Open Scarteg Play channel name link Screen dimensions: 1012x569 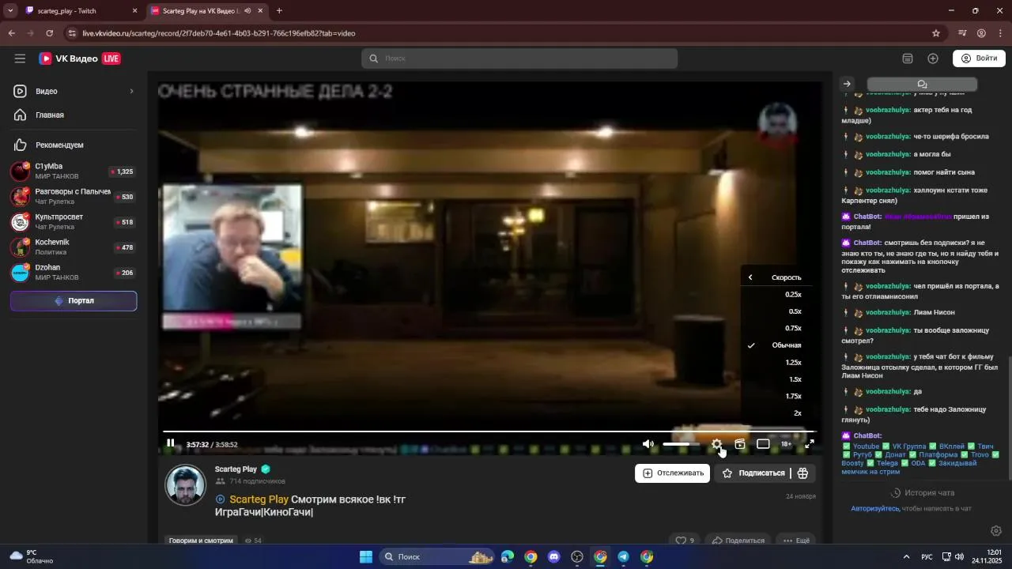236,469
